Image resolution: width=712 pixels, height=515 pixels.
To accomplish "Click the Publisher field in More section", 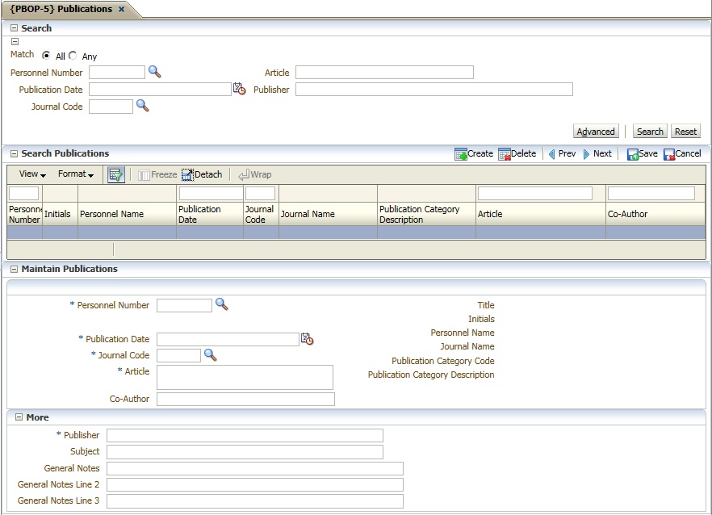I will click(x=245, y=435).
